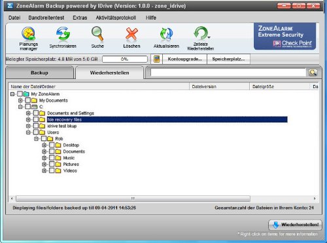Viewport: 327px width, 243px height.
Task: Click the Desktop folder icon
Action: tap(58, 145)
